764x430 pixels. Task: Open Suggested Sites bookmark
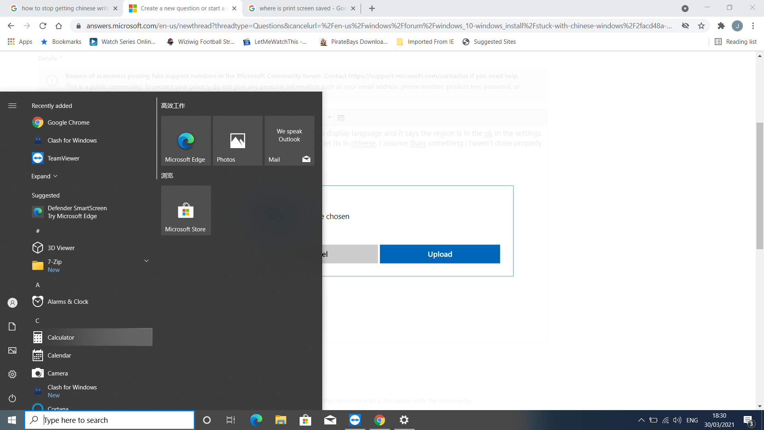tap(489, 42)
